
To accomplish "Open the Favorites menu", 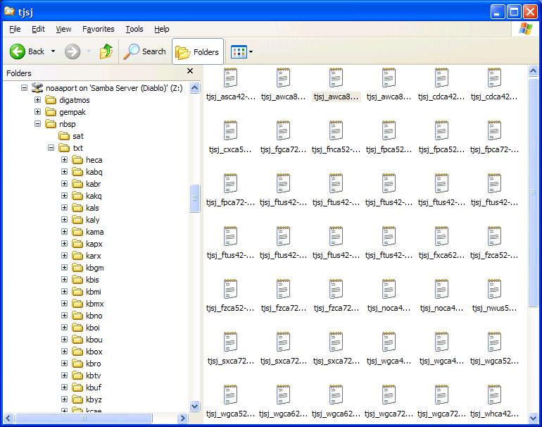I will click(x=98, y=29).
